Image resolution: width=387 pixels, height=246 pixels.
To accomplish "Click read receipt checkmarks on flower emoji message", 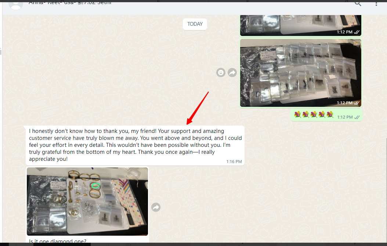I will (357, 117).
